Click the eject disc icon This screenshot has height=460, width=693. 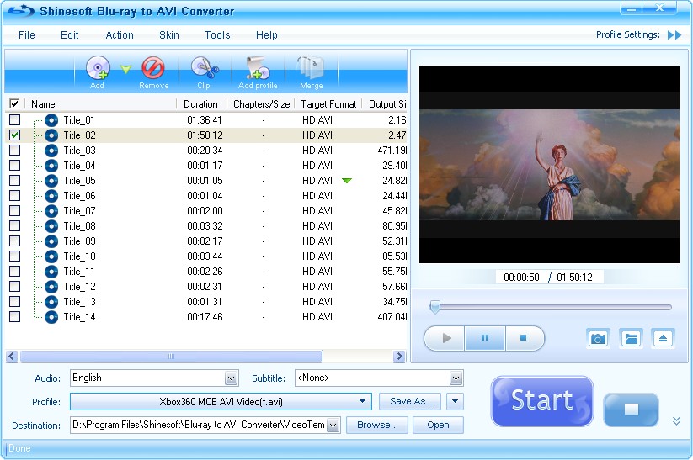click(664, 338)
